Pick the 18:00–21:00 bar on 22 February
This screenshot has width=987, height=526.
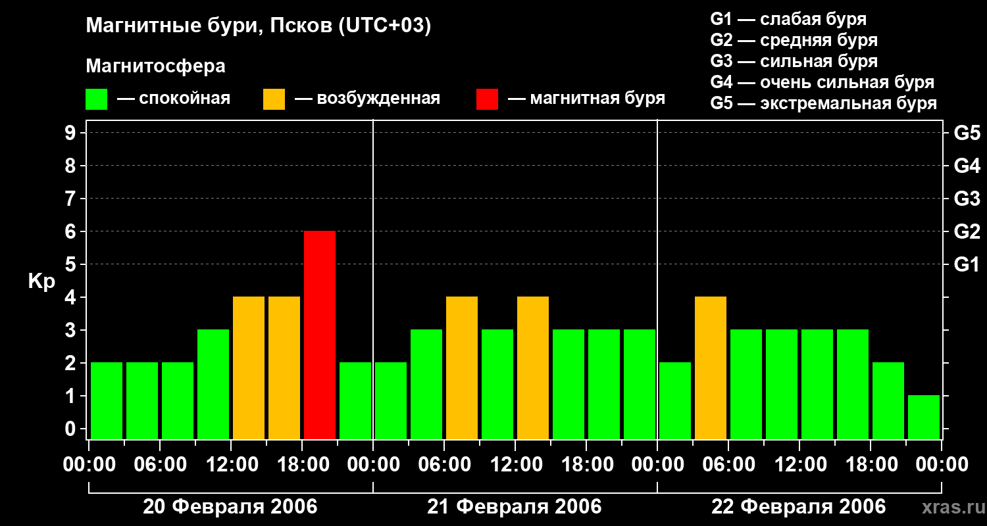[x=888, y=400]
